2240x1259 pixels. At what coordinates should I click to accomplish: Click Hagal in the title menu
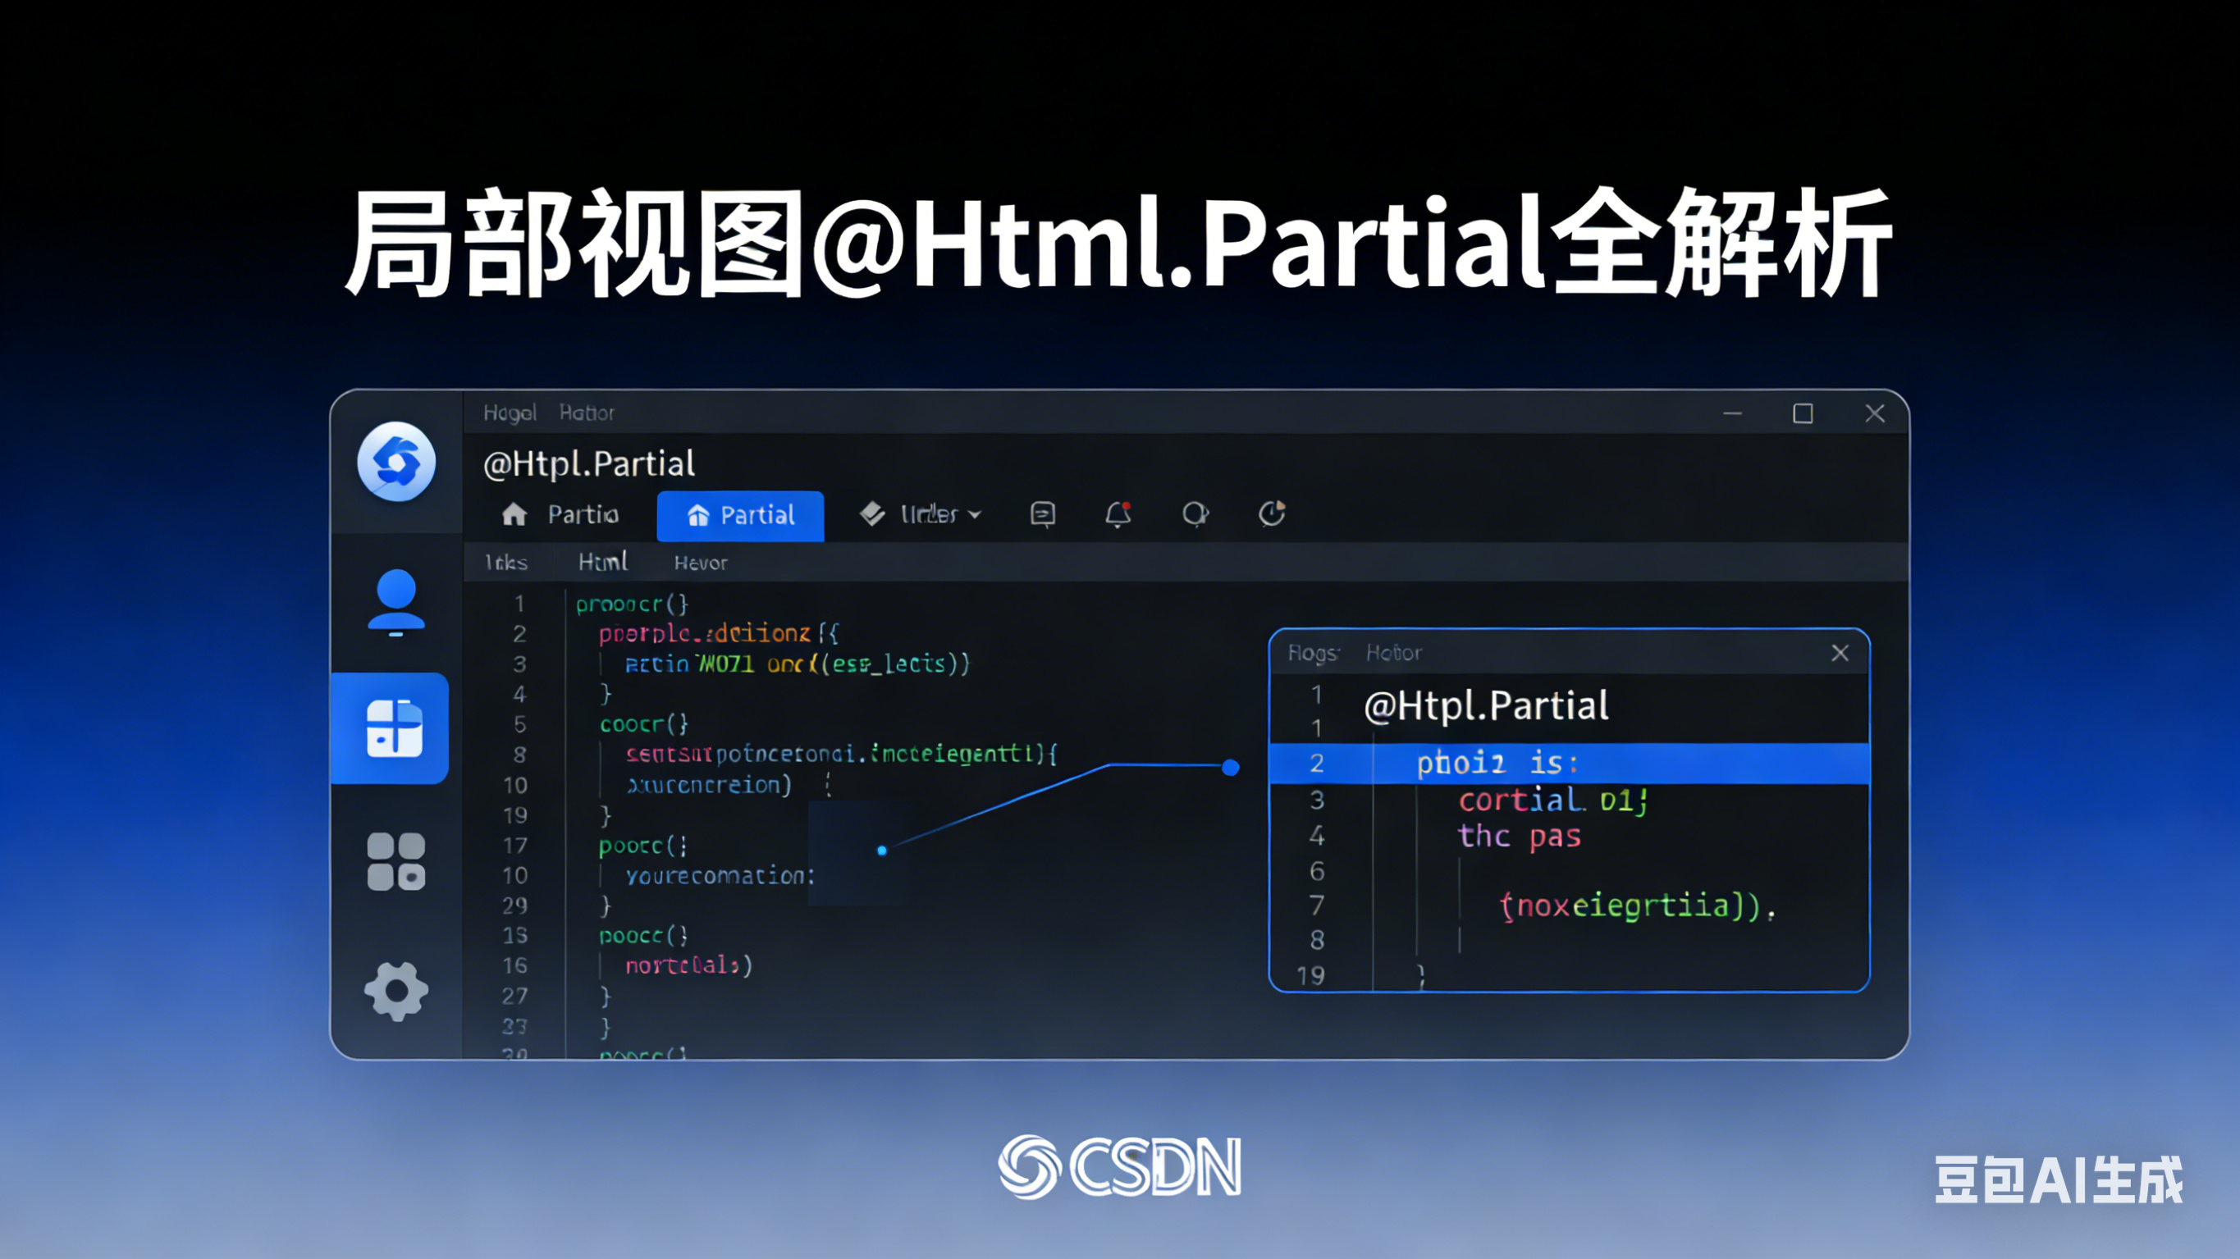coord(510,413)
